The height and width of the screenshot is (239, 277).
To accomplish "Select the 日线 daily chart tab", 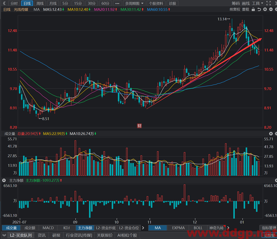I will pyautogui.click(x=27, y=3).
